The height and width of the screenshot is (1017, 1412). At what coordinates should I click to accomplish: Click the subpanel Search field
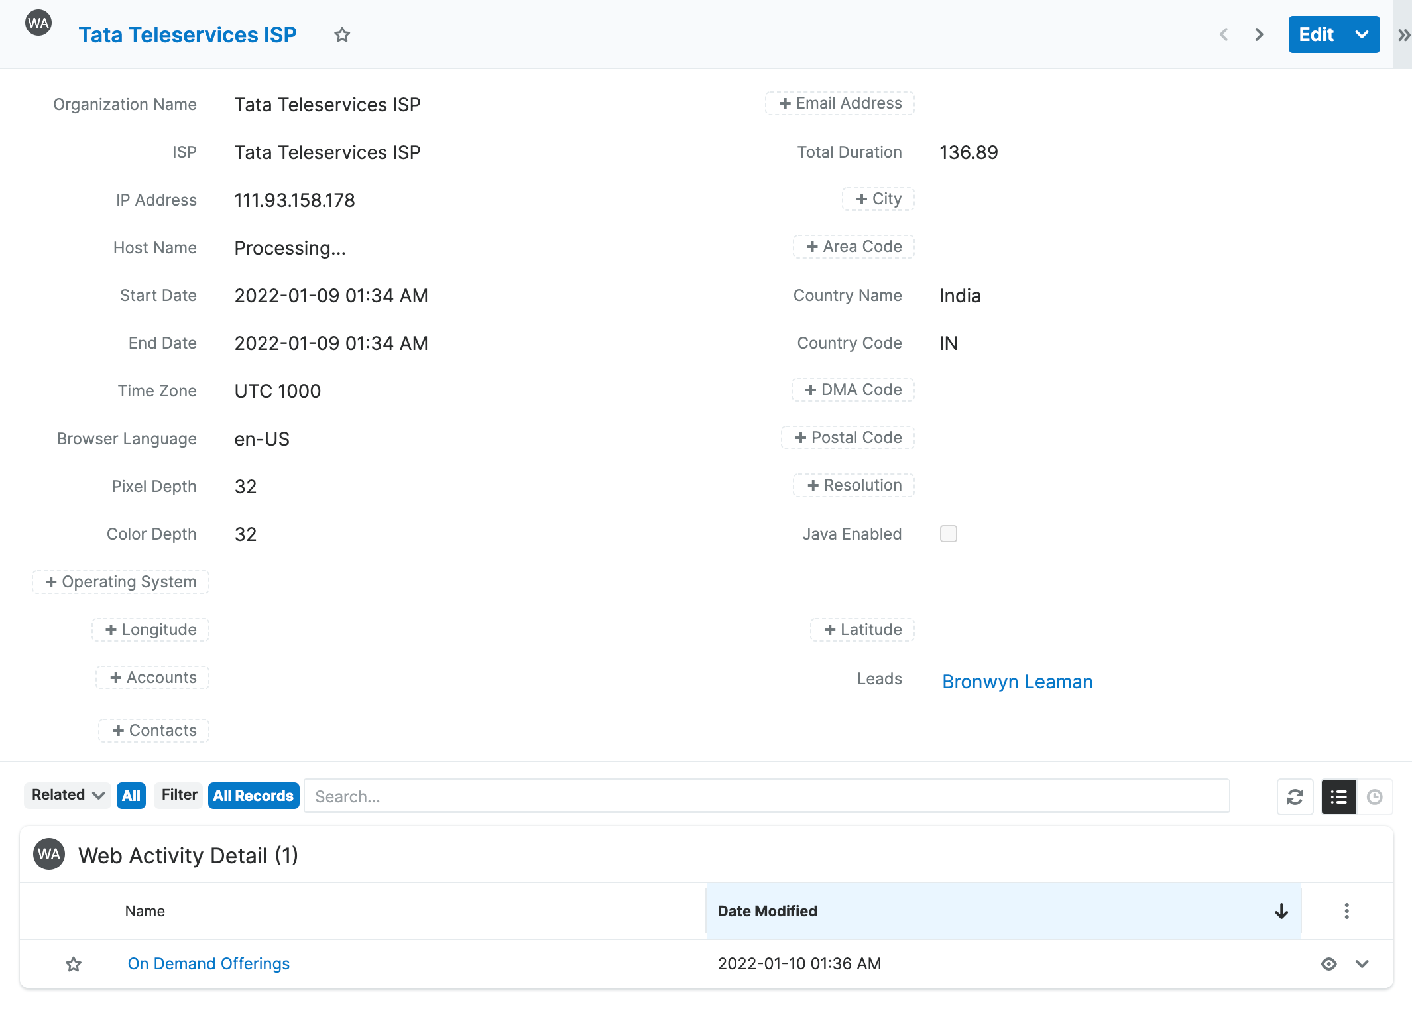[x=766, y=796]
